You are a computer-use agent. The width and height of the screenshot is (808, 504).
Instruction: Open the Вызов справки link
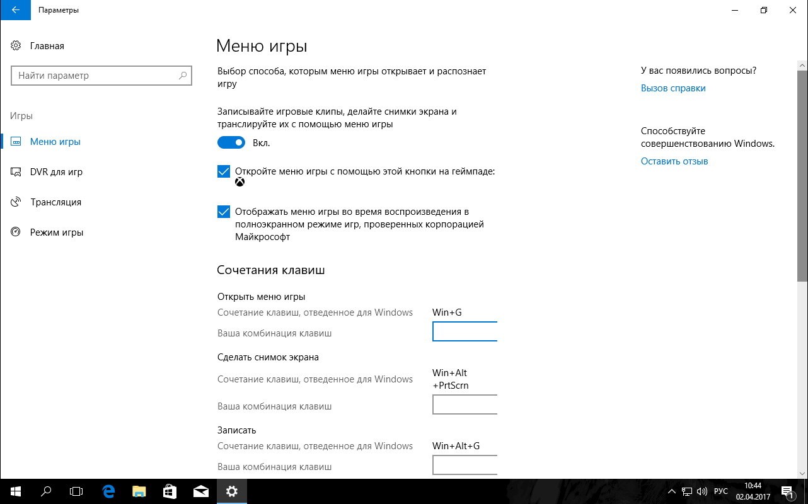[673, 88]
